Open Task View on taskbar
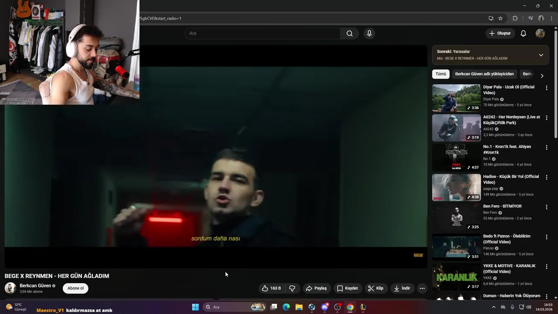This screenshot has width=558, height=314. click(274, 307)
